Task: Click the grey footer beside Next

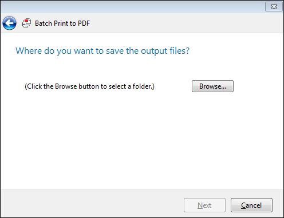Action: point(92,203)
